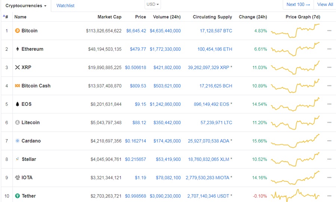The width and height of the screenshot is (336, 202).
Task: Open the Tether name link
Action: [29, 196]
